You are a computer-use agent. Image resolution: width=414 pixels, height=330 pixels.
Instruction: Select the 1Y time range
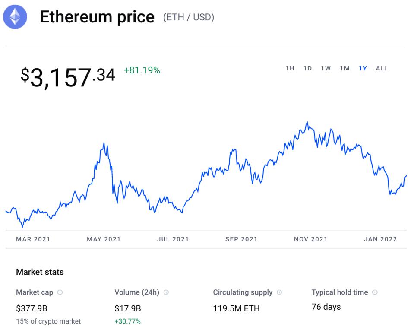pyautogui.click(x=363, y=68)
